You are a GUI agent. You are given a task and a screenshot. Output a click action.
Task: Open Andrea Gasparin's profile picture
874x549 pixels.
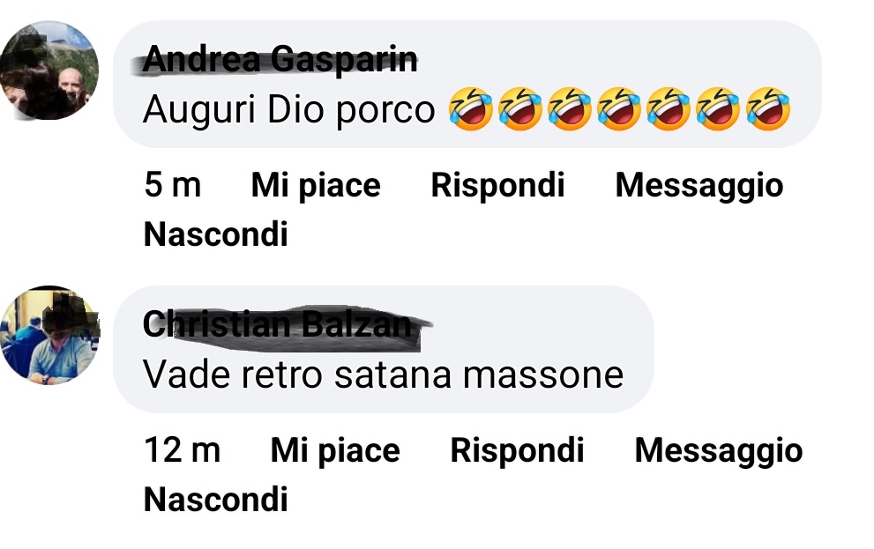pyautogui.click(x=49, y=70)
